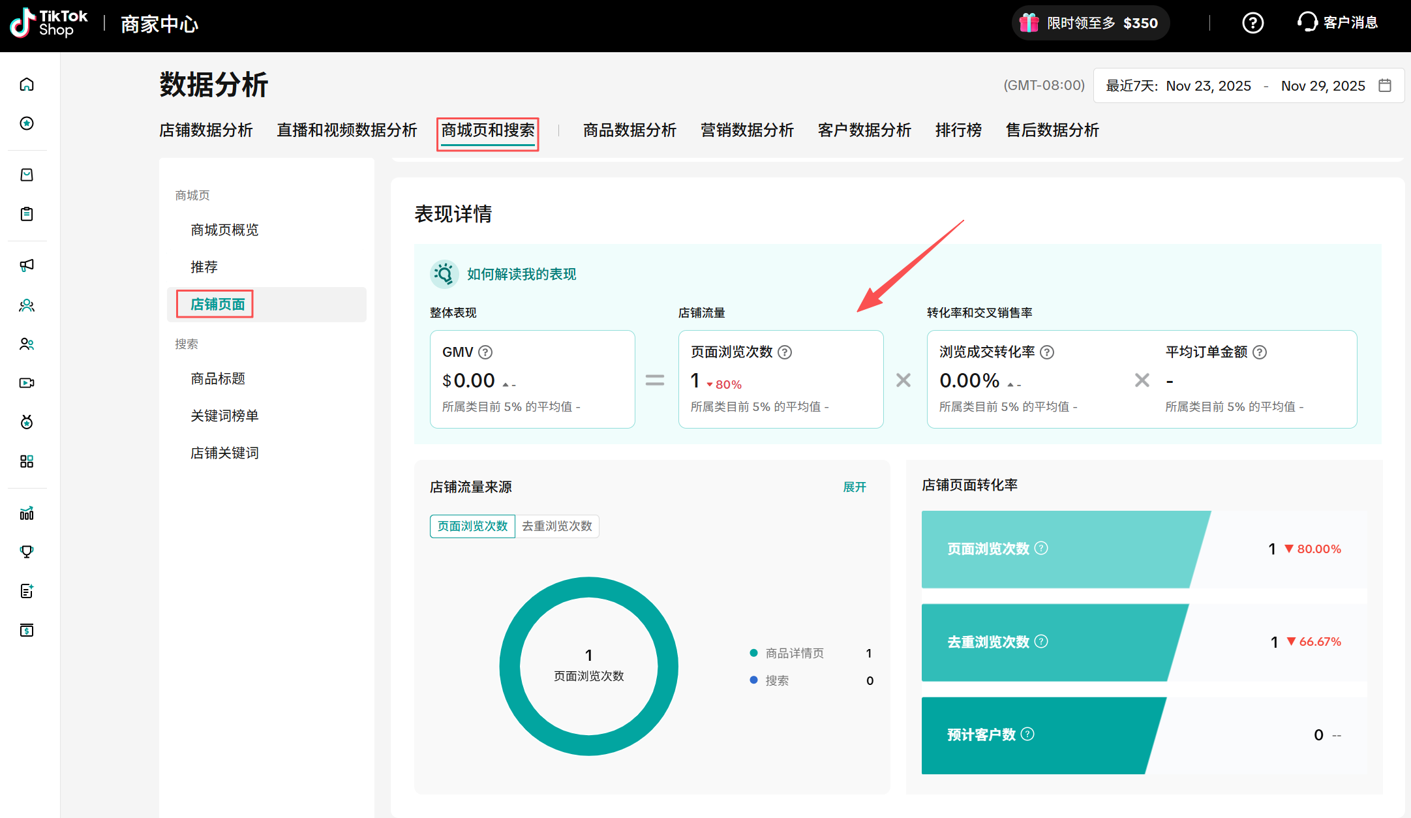Select 关键词榜单 in the side menu
The height and width of the screenshot is (818, 1411).
(x=224, y=416)
